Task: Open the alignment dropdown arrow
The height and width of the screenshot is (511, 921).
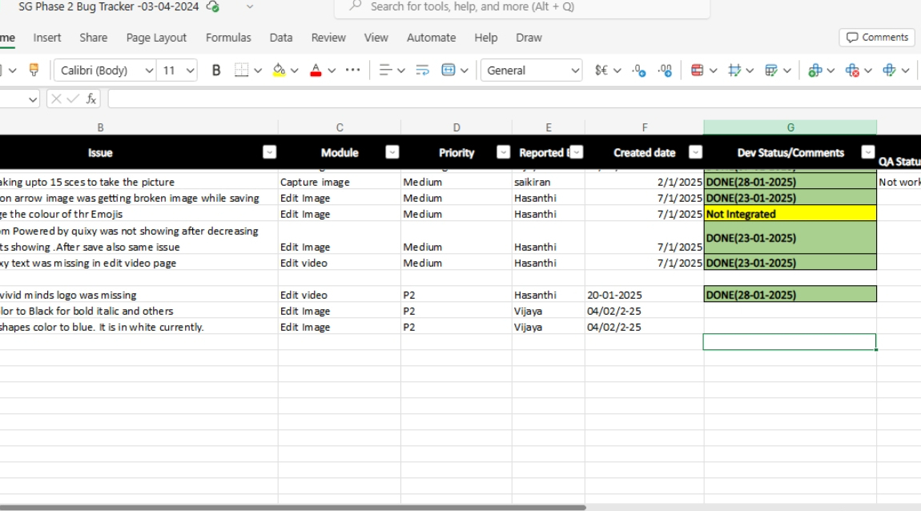Action: tap(401, 70)
